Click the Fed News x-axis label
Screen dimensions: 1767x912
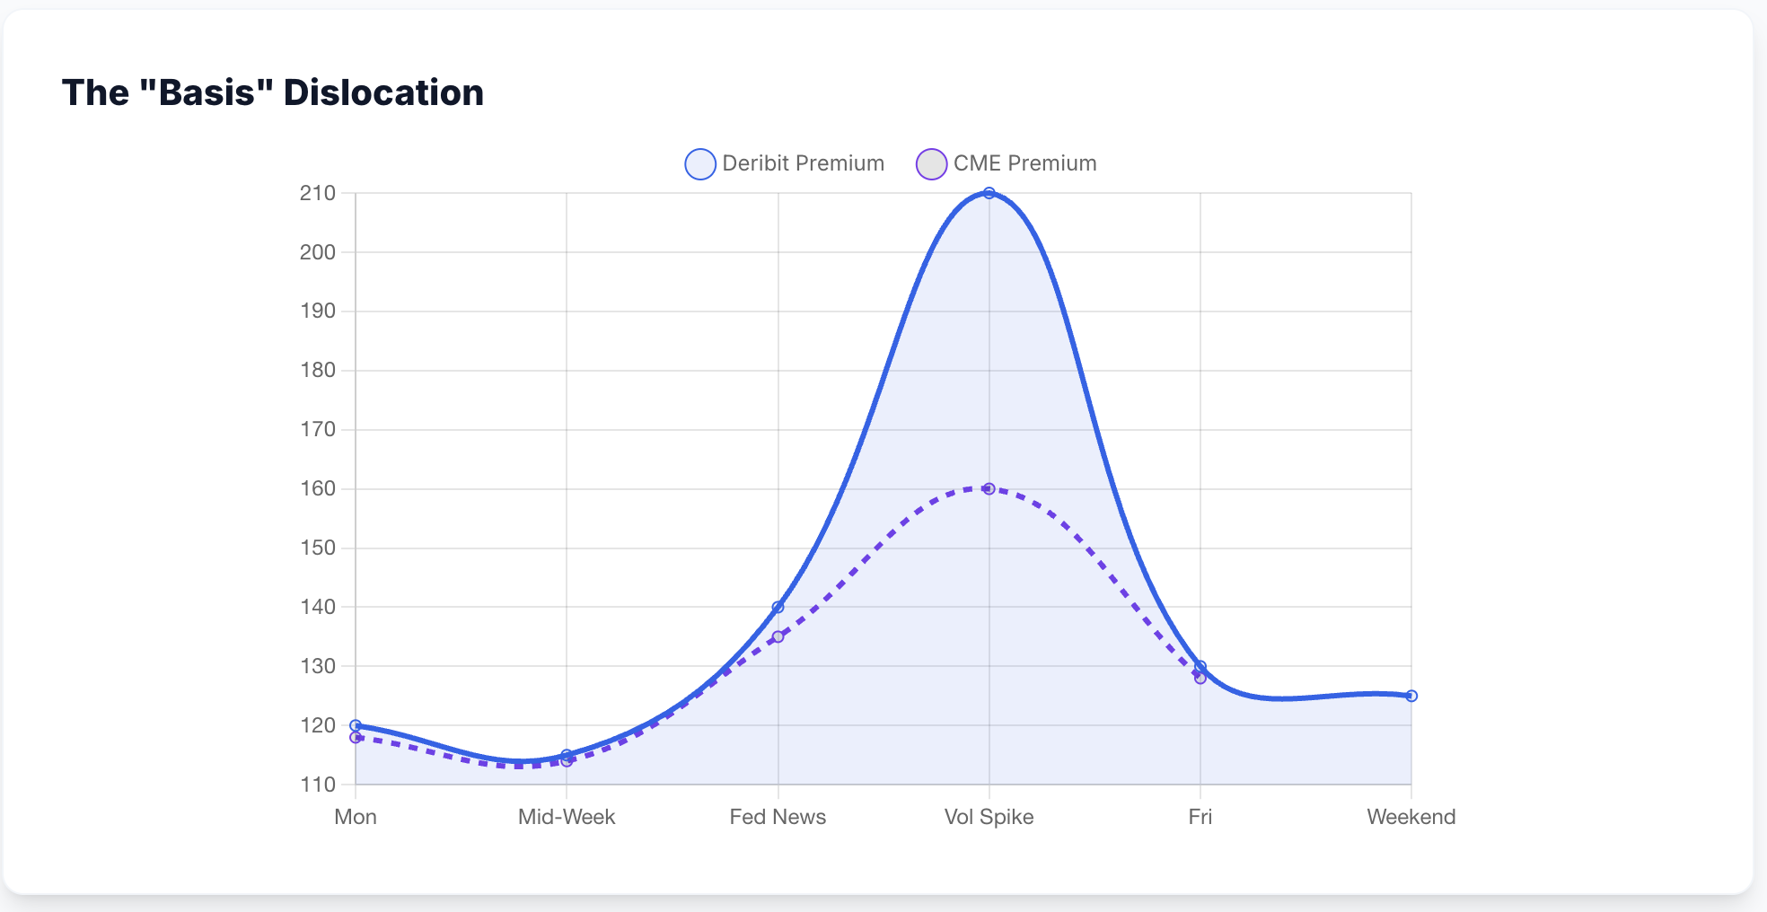778,817
